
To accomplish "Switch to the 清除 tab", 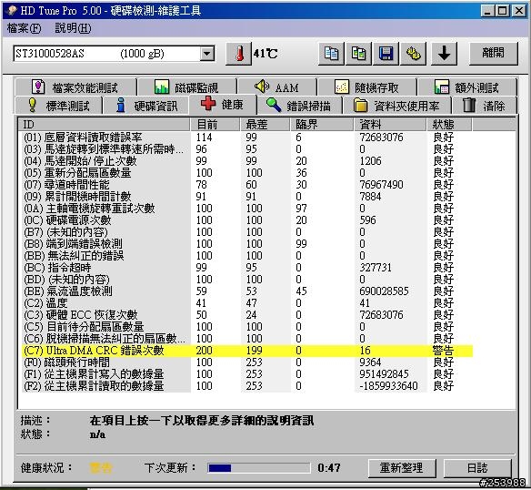I will tap(485, 106).
